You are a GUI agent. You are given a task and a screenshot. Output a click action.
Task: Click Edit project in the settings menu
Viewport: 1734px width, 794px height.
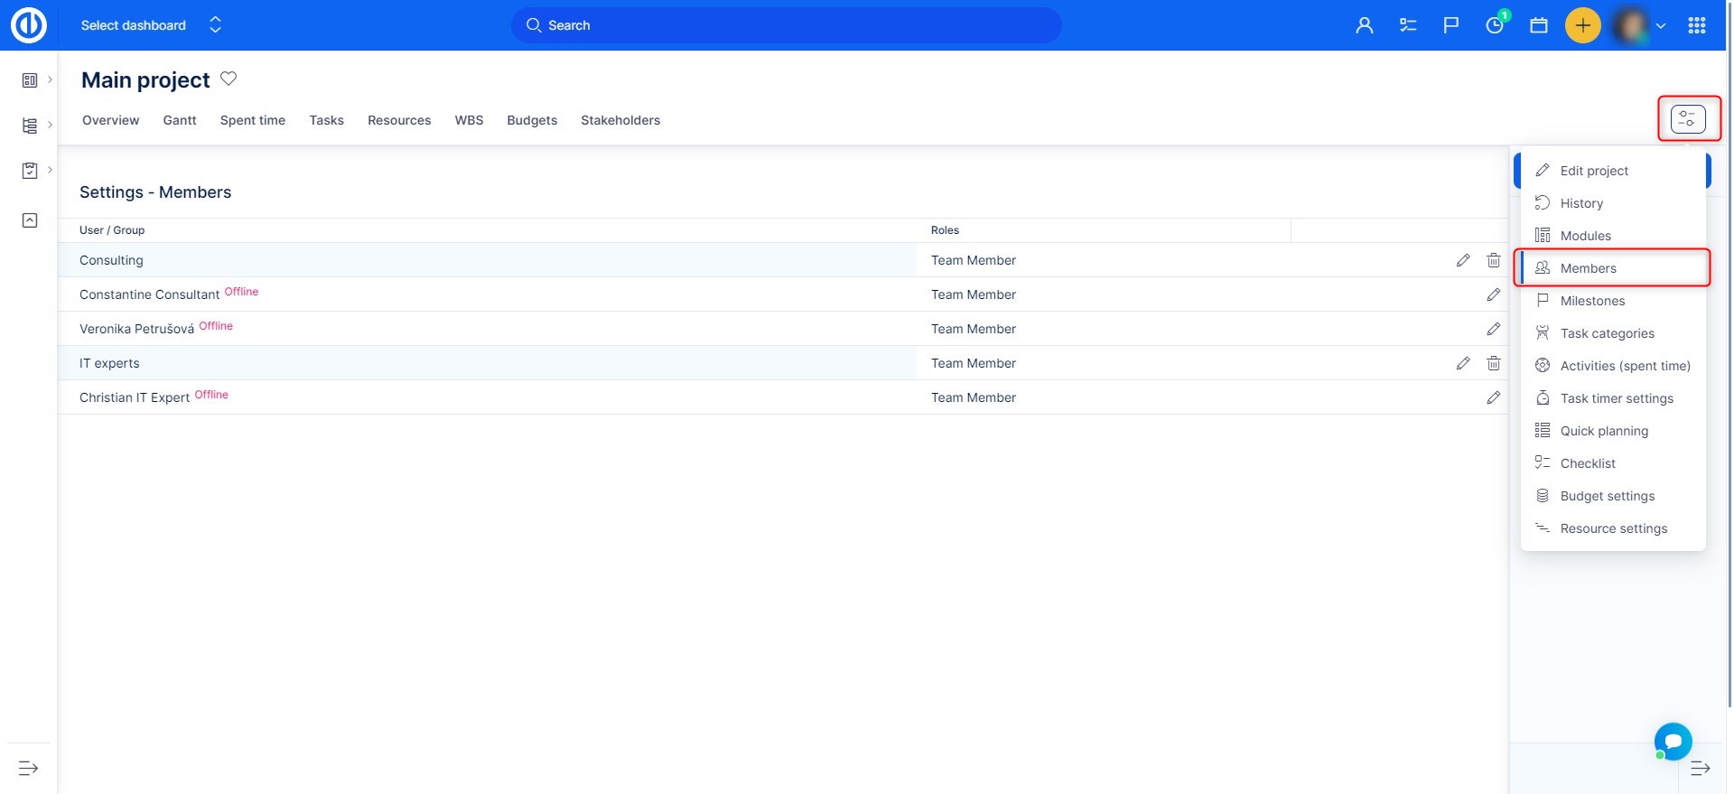(x=1594, y=171)
